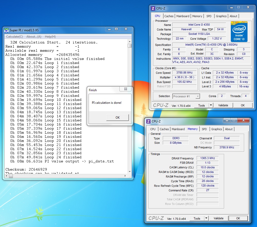This screenshot has width=257, height=227.
Task: Open the Help(H) menu in Super PI
Action: pos(50,37)
